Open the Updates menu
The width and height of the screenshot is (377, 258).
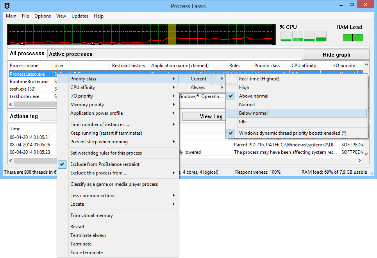(x=80, y=16)
